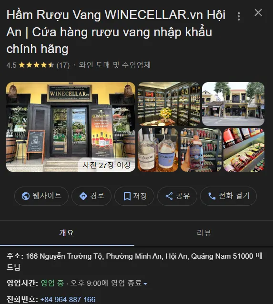View the GlenAllachie bottles photo
Image resolution: width=273 pixels, height=304 pixels.
158,150
